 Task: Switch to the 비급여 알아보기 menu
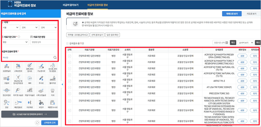(x=70, y=5)
